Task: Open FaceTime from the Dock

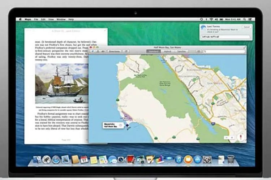Action: click(121, 160)
